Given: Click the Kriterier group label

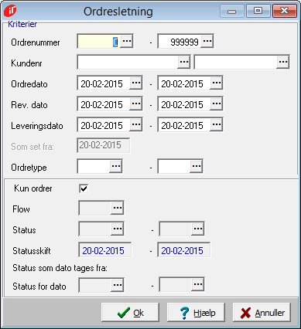Looking at the screenshot, I should click(22, 24).
